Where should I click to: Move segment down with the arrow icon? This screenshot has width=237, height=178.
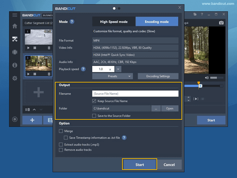coord(41,110)
